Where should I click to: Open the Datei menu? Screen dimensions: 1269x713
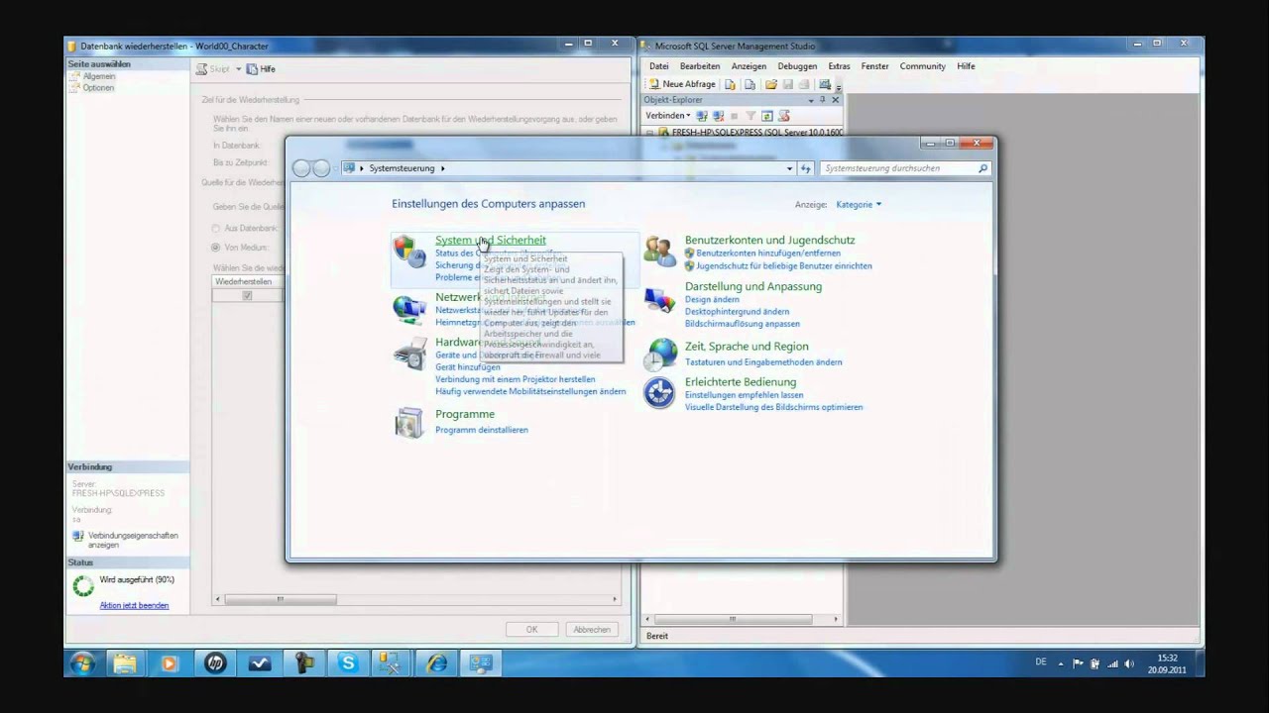pyautogui.click(x=659, y=66)
